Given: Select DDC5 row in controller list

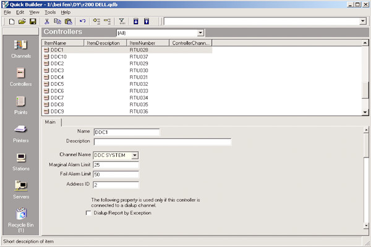Looking at the screenshot, I should pos(58,84).
